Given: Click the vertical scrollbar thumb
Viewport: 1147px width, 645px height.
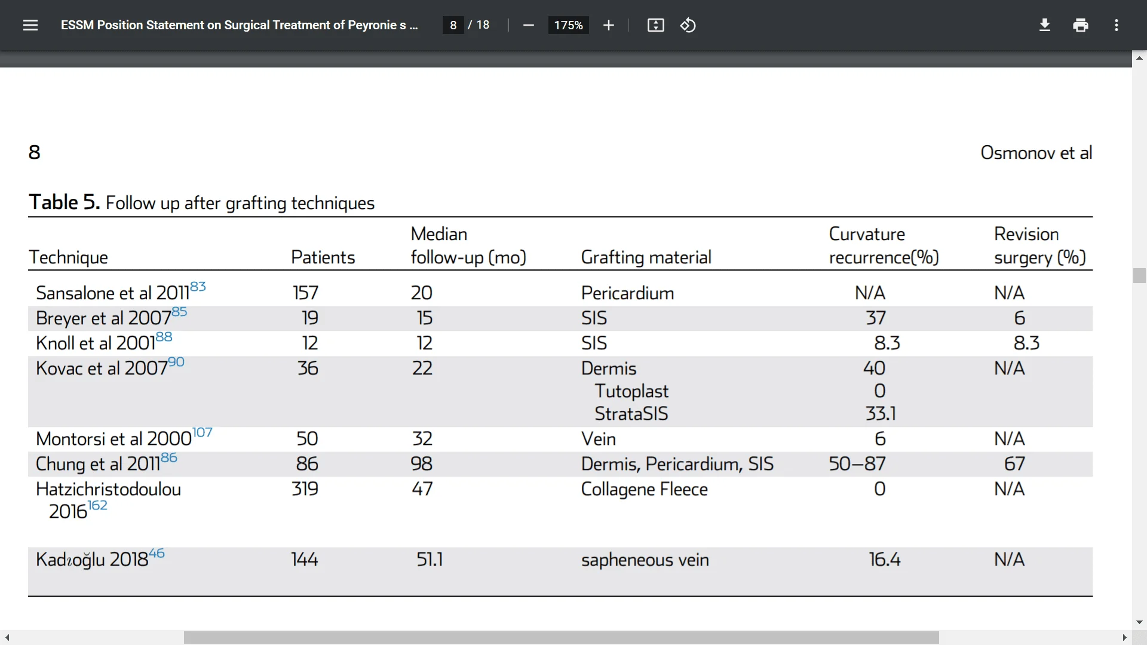Looking at the screenshot, I should (1139, 275).
